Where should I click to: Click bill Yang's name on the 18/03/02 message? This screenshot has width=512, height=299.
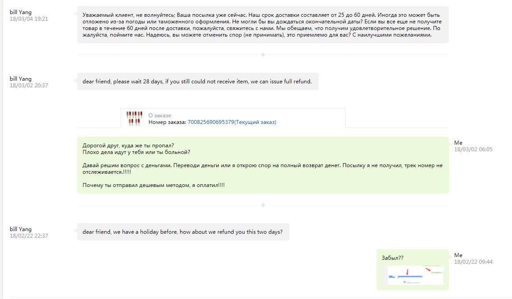21,79
